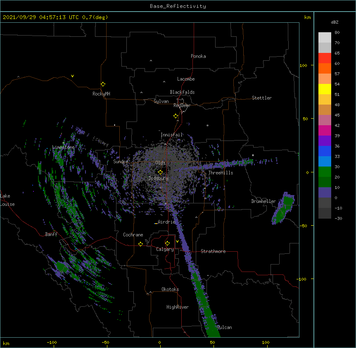356x348 pixels.
Task: Click the RockyMH label
Action: coord(101,94)
